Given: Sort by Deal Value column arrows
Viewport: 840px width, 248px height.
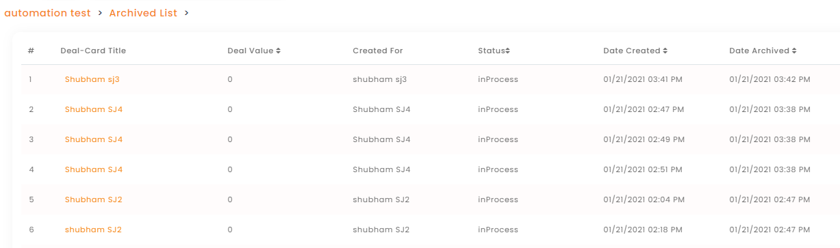Looking at the screenshot, I should pyautogui.click(x=279, y=51).
